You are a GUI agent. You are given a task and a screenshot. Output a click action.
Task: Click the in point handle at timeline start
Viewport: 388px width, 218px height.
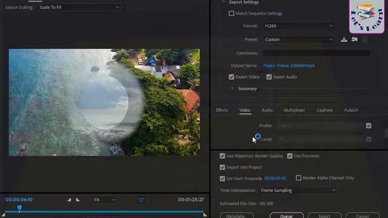pos(3,215)
